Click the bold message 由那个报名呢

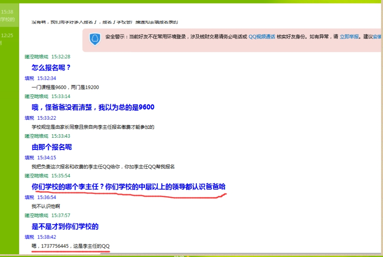pos(52,147)
